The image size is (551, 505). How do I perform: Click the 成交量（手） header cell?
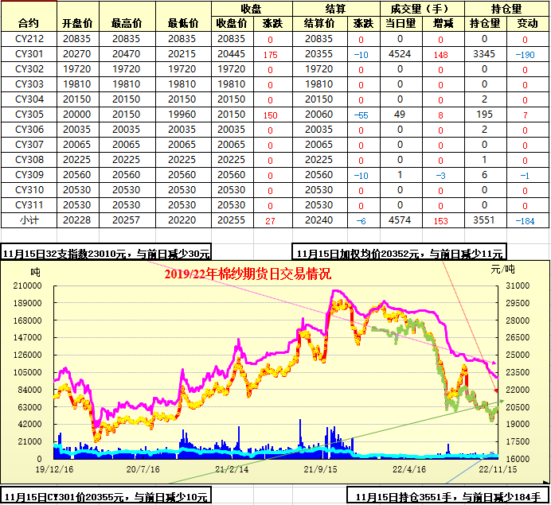420,8
